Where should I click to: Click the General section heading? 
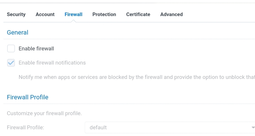point(17,32)
